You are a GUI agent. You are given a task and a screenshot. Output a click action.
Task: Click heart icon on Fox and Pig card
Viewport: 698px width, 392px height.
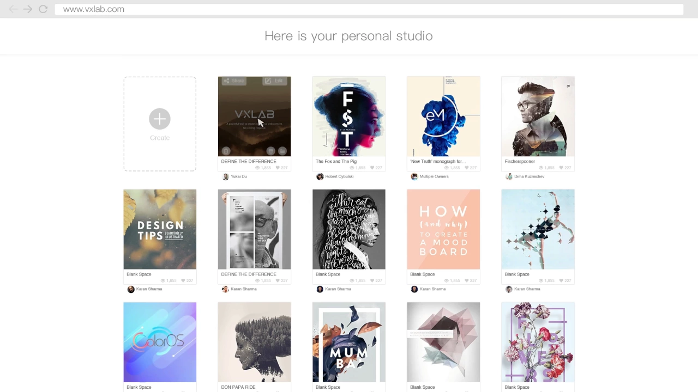click(371, 168)
